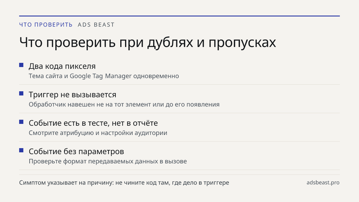
Task: Click the title "Событие есть в тесте, нет в отчёте"
Action: (x=93, y=123)
